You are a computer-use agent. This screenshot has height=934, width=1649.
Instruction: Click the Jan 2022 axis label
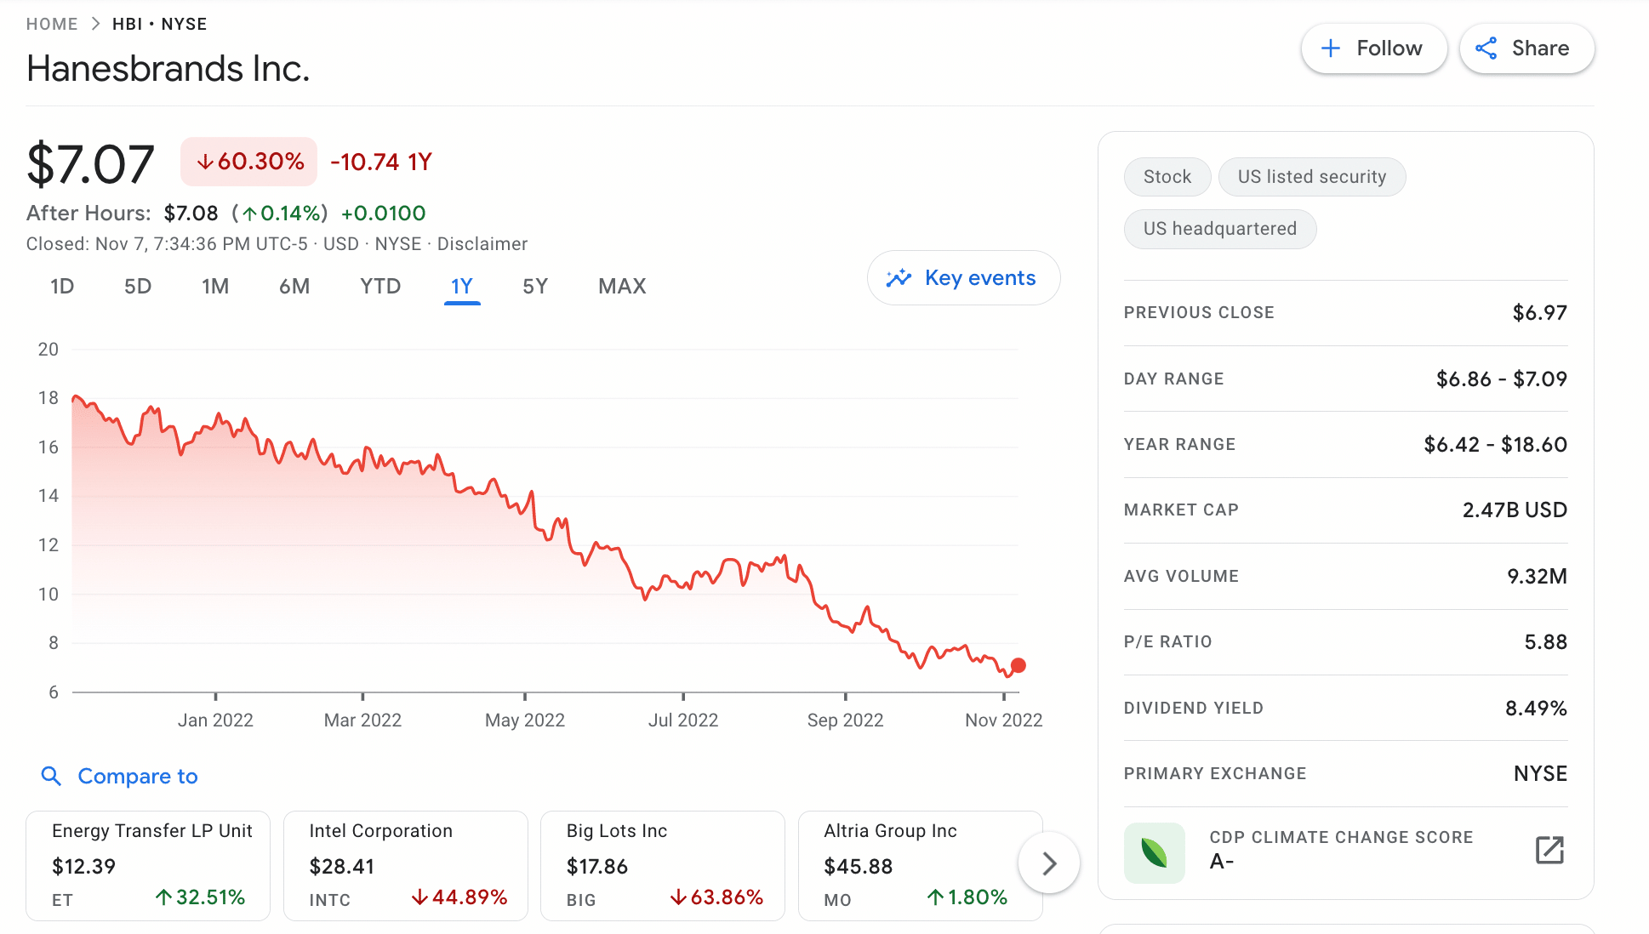pos(215,720)
